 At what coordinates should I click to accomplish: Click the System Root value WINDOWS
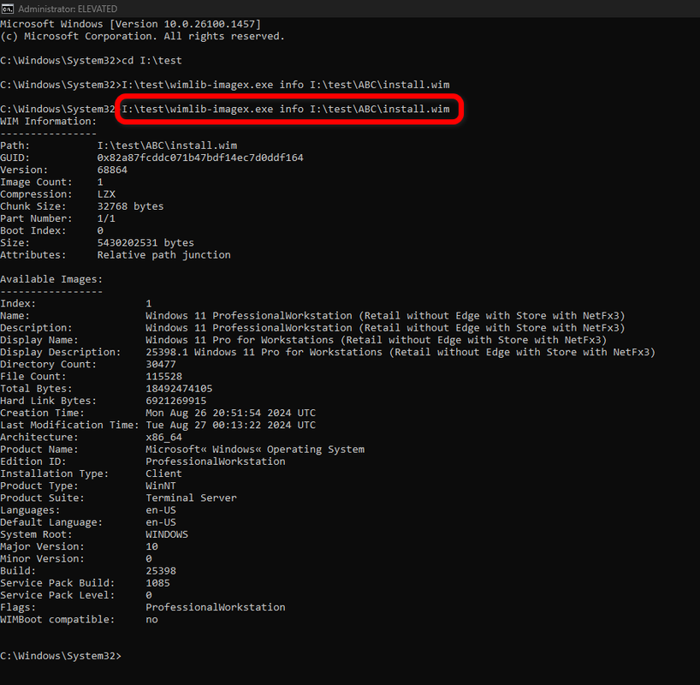[x=167, y=534]
